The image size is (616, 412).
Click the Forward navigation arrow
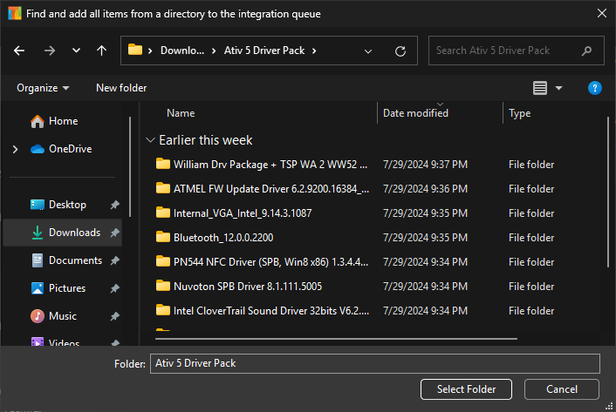[49, 51]
